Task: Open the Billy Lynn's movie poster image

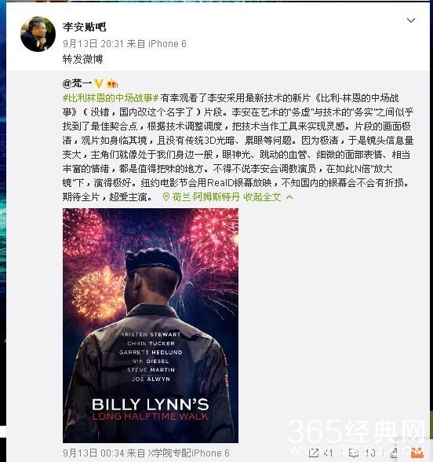Action: click(151, 325)
